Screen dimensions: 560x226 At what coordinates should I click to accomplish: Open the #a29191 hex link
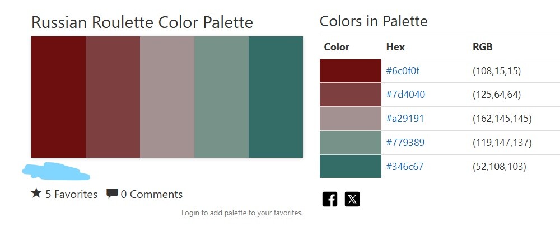pyautogui.click(x=405, y=119)
